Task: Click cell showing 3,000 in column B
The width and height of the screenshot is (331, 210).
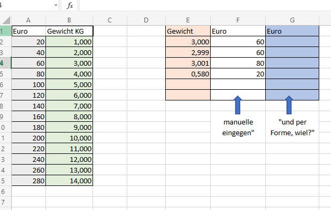Action: coord(69,63)
